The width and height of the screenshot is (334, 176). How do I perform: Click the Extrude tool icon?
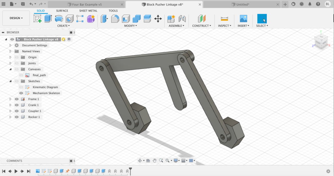pos(48,19)
